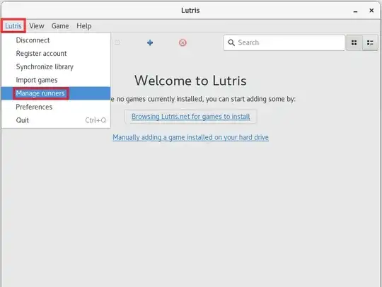The height and width of the screenshot is (287, 382).
Task: Open Preferences from the Lutris menu
Action: point(56,107)
